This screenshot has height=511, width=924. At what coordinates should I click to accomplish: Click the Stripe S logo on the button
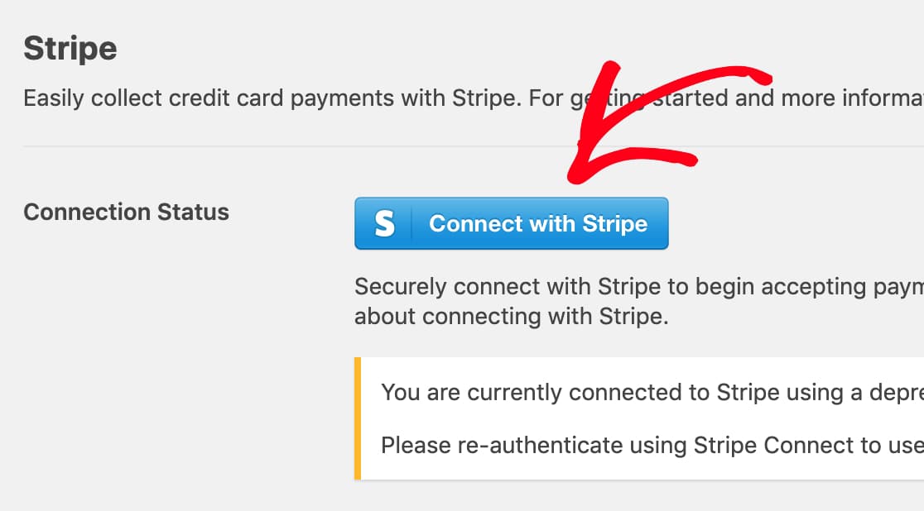point(384,224)
